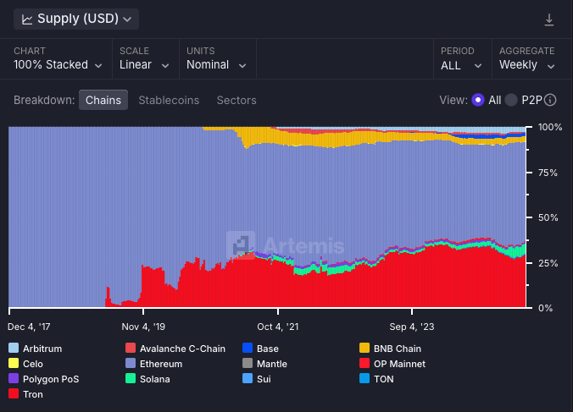Toggle the OP Mainnet legend swatch
The height and width of the screenshot is (412, 573).
pyautogui.click(x=364, y=363)
